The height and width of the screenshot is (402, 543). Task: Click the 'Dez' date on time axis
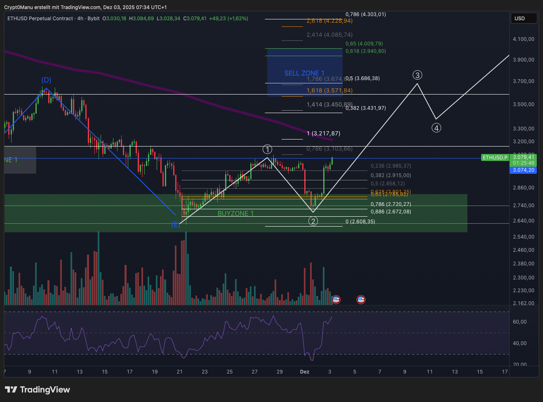point(305,372)
